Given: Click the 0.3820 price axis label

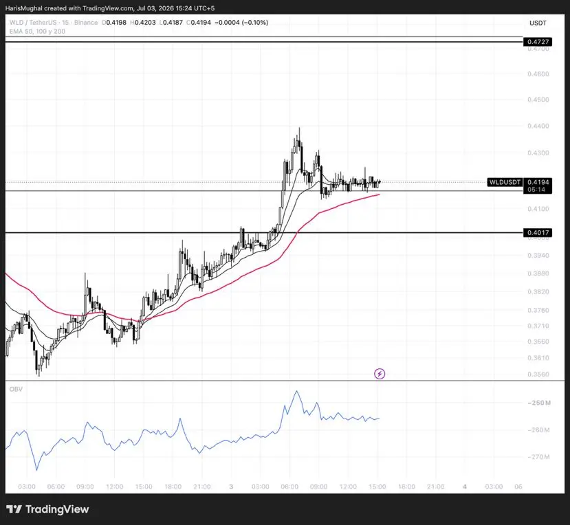Looking at the screenshot, I should pos(538,292).
